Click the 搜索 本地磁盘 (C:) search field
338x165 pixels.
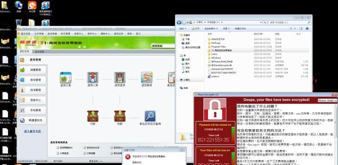pyautogui.click(x=289, y=22)
